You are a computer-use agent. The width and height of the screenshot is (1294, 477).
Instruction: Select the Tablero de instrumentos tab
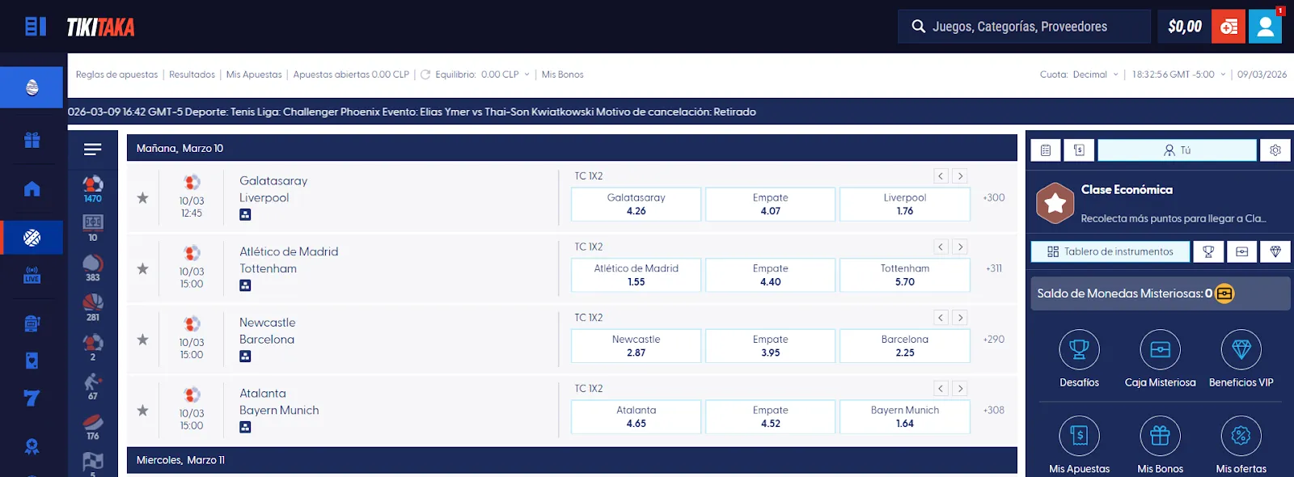[1110, 251]
